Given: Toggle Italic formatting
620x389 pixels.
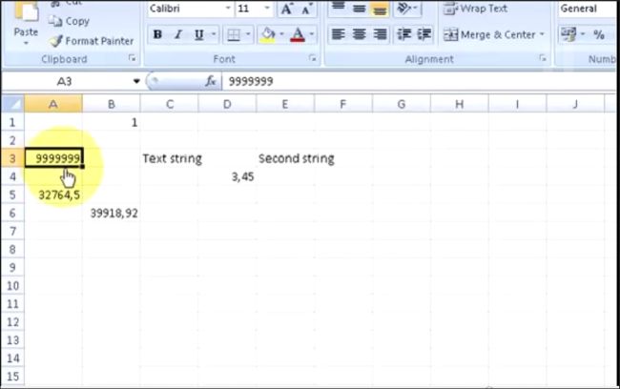Looking at the screenshot, I should click(x=178, y=34).
